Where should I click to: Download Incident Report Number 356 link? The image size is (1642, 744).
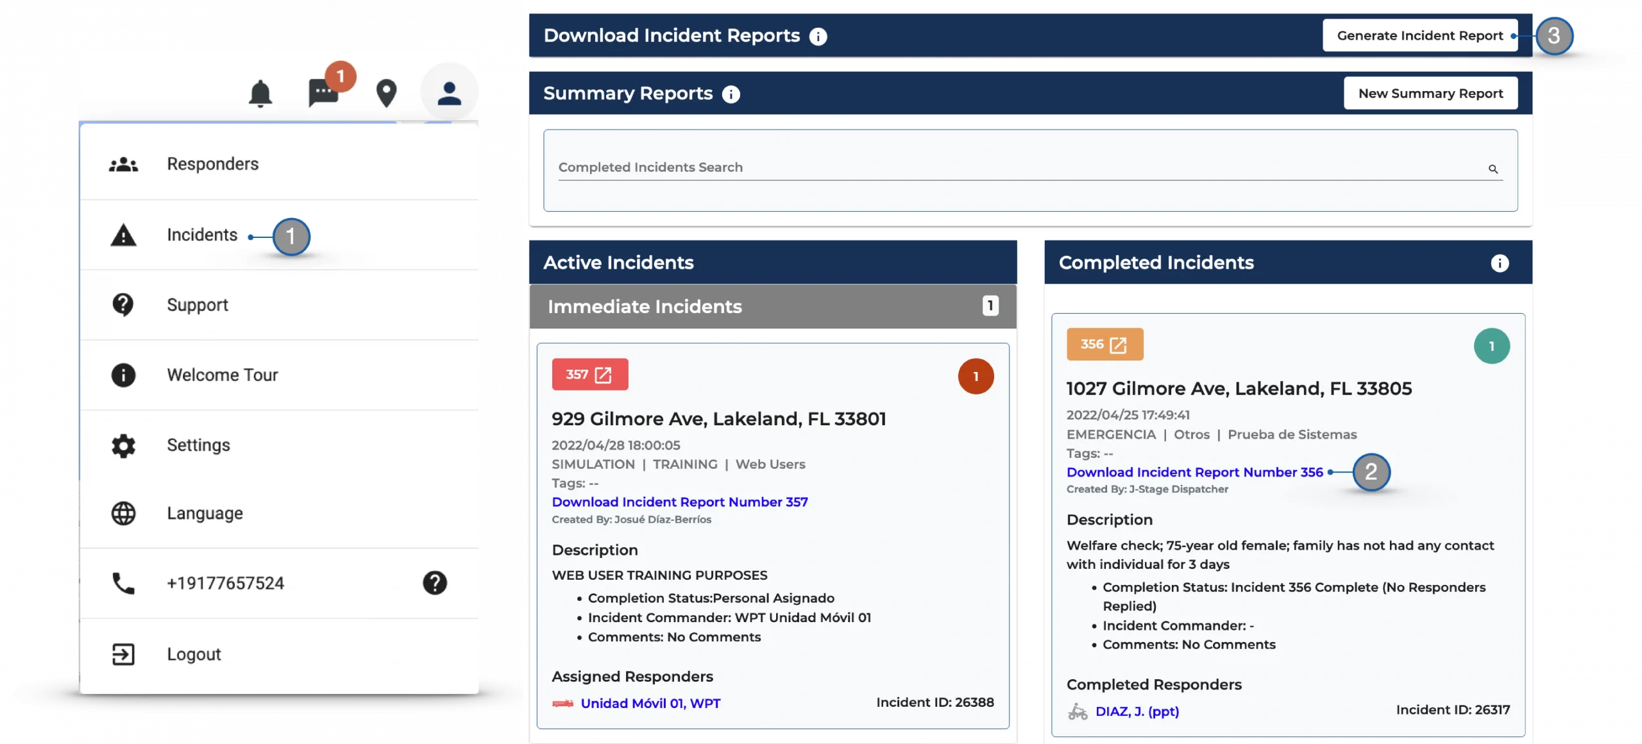coord(1194,473)
